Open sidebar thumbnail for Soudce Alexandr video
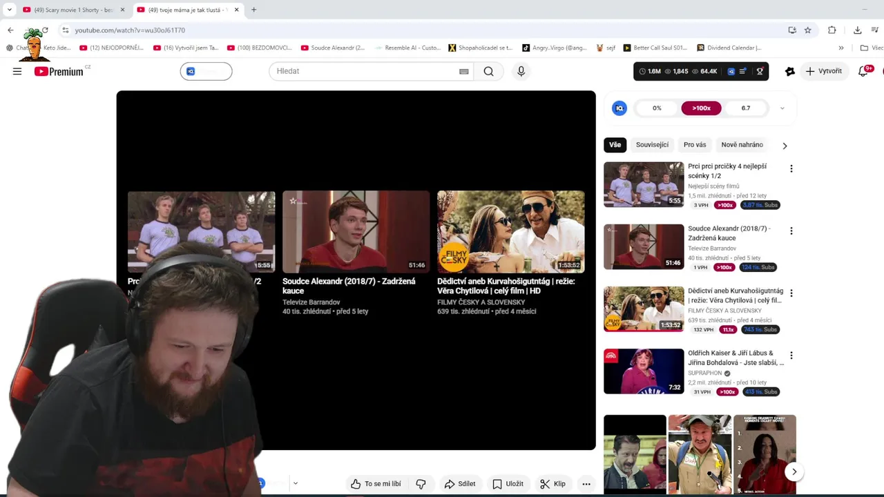Screen dimensions: 884x497 (644, 246)
